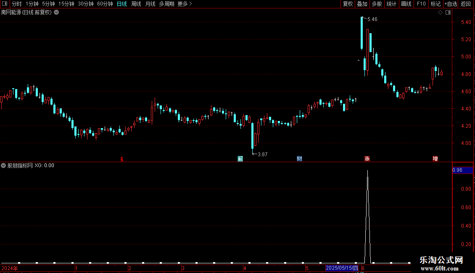The image size is (475, 273).
Task: Toggle the sidebar panel icon at top-left
Action: click(5, 4)
